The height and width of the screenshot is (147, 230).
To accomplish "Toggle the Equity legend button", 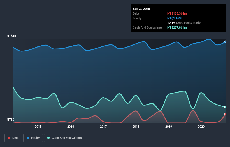I will (33, 138).
